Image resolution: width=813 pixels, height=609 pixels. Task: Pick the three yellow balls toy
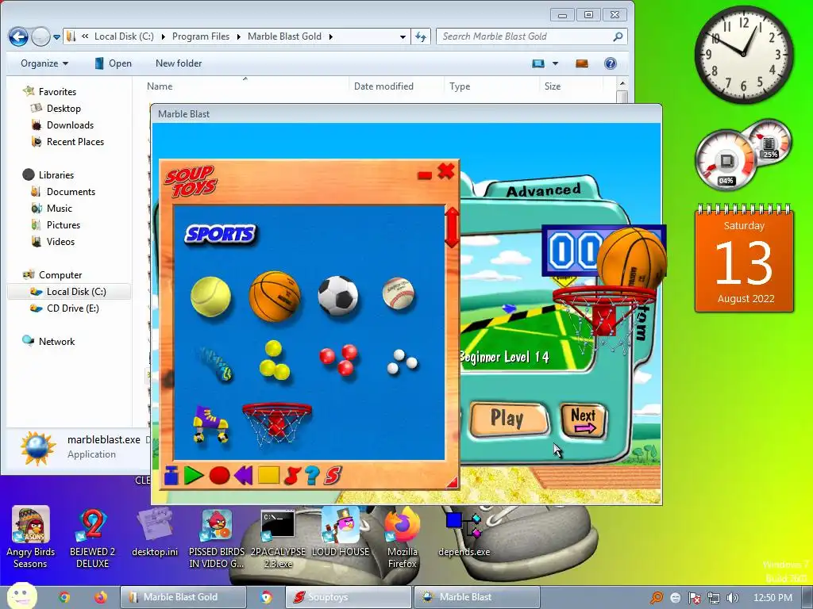click(x=274, y=361)
